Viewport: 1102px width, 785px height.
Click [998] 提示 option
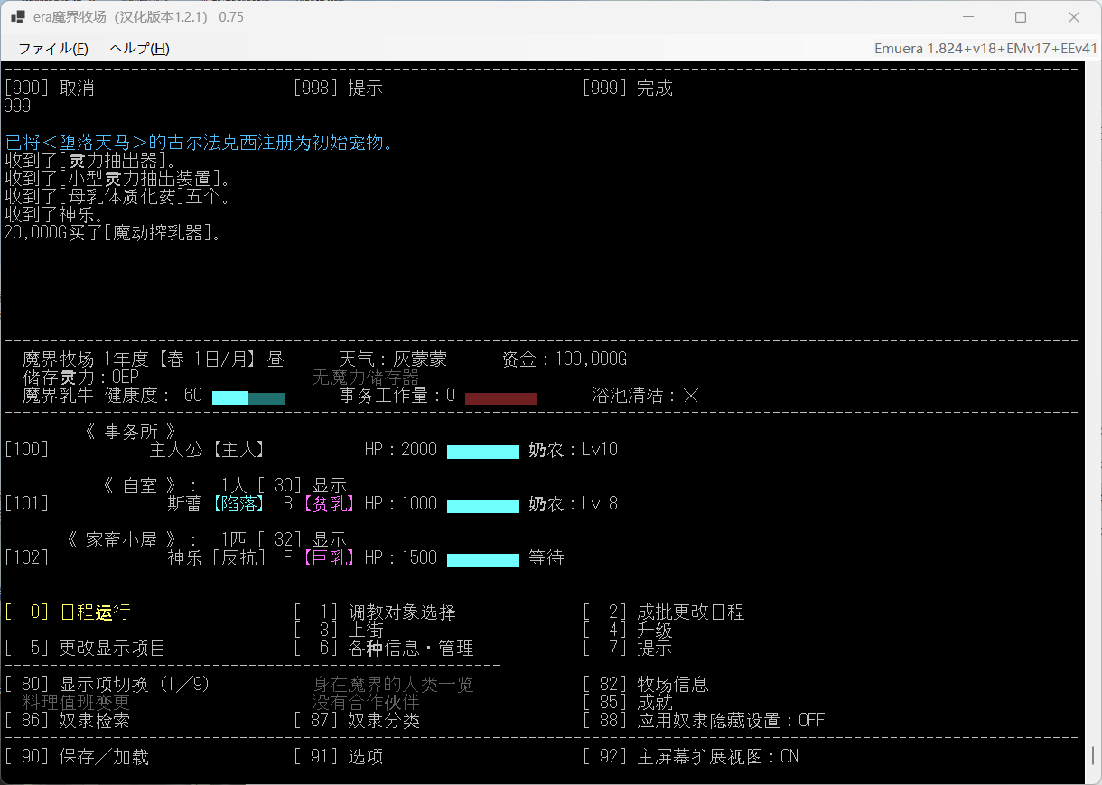click(339, 89)
